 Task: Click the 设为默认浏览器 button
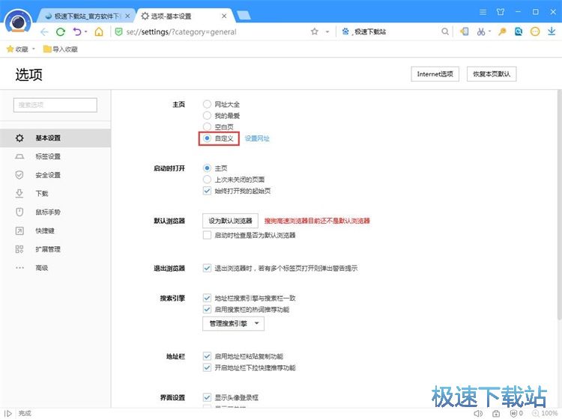230,221
